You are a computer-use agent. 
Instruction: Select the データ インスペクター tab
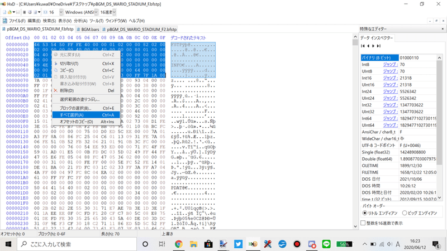(376, 38)
